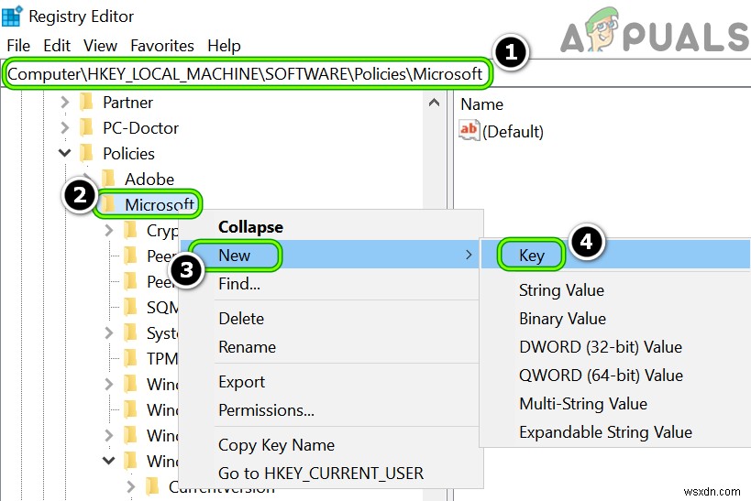Click the Partner folder icon
Image resolution: width=751 pixels, height=501 pixels.
click(87, 102)
